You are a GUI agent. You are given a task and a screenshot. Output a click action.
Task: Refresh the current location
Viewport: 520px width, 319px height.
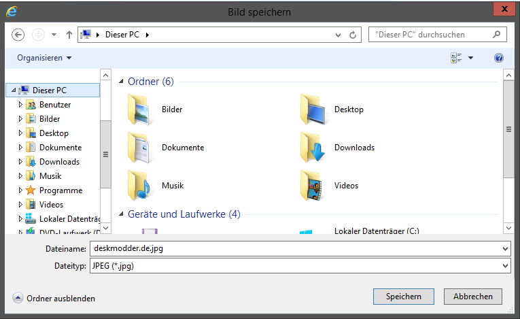(353, 35)
